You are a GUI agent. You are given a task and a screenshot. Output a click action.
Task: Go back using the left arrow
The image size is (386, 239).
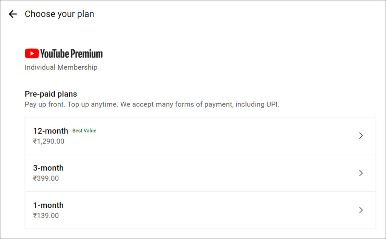13,14
